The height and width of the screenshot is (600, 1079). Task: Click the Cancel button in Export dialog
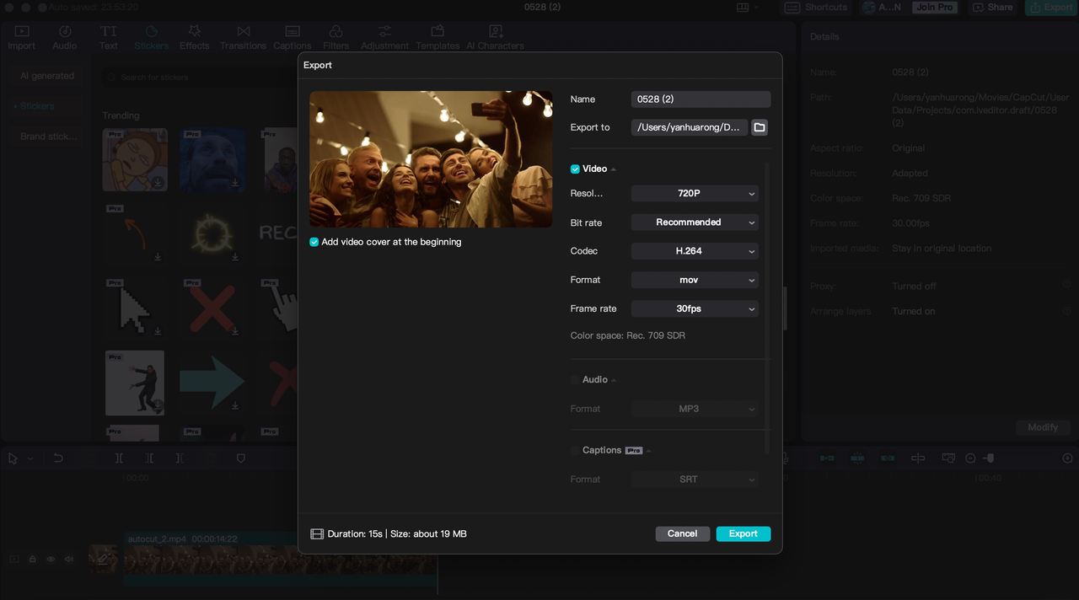(x=683, y=533)
